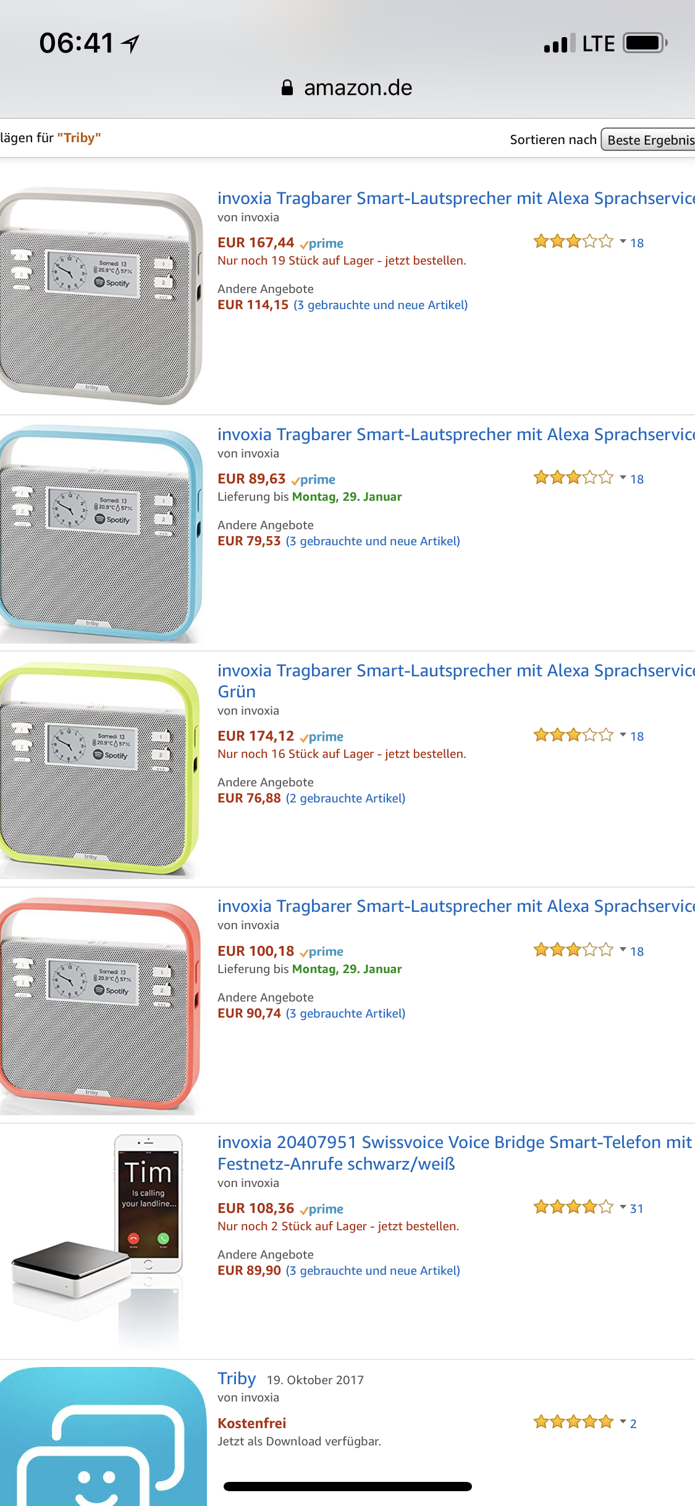695x1506 pixels.
Task: Expand rating arrow for EUR 100,18 speaker
Action: pos(623,950)
